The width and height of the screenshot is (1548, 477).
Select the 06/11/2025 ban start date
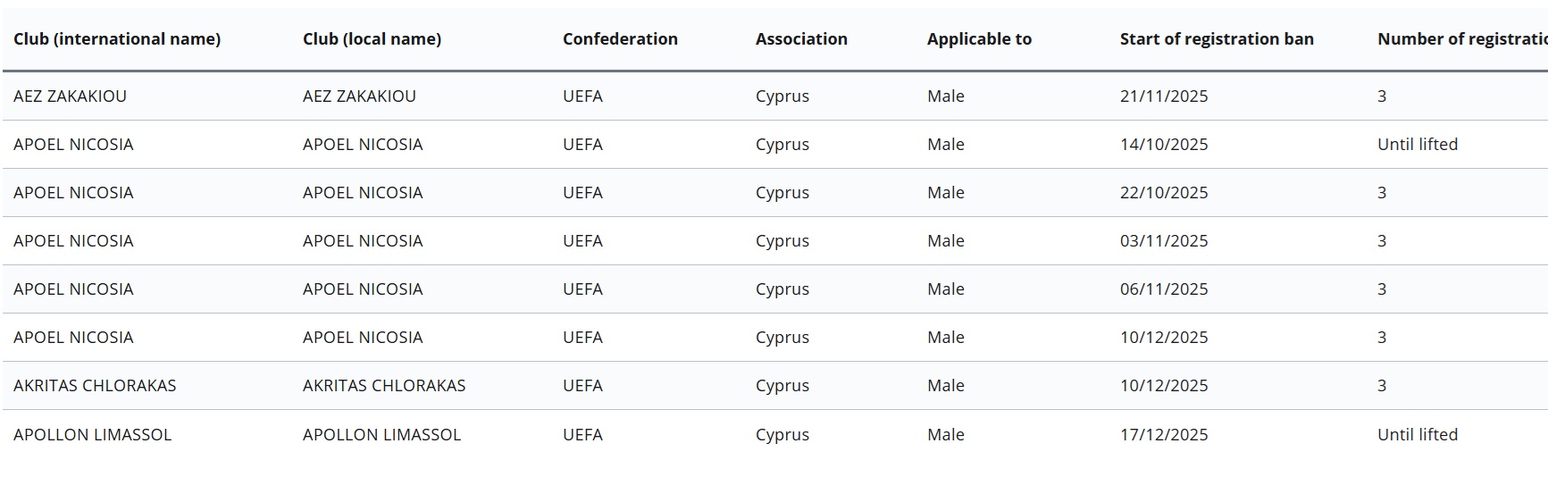1164,289
